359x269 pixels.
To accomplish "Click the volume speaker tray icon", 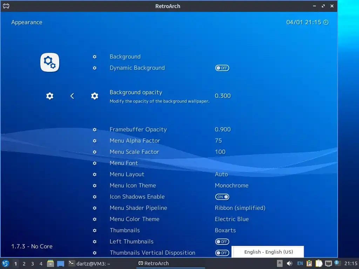I will pos(289,263).
